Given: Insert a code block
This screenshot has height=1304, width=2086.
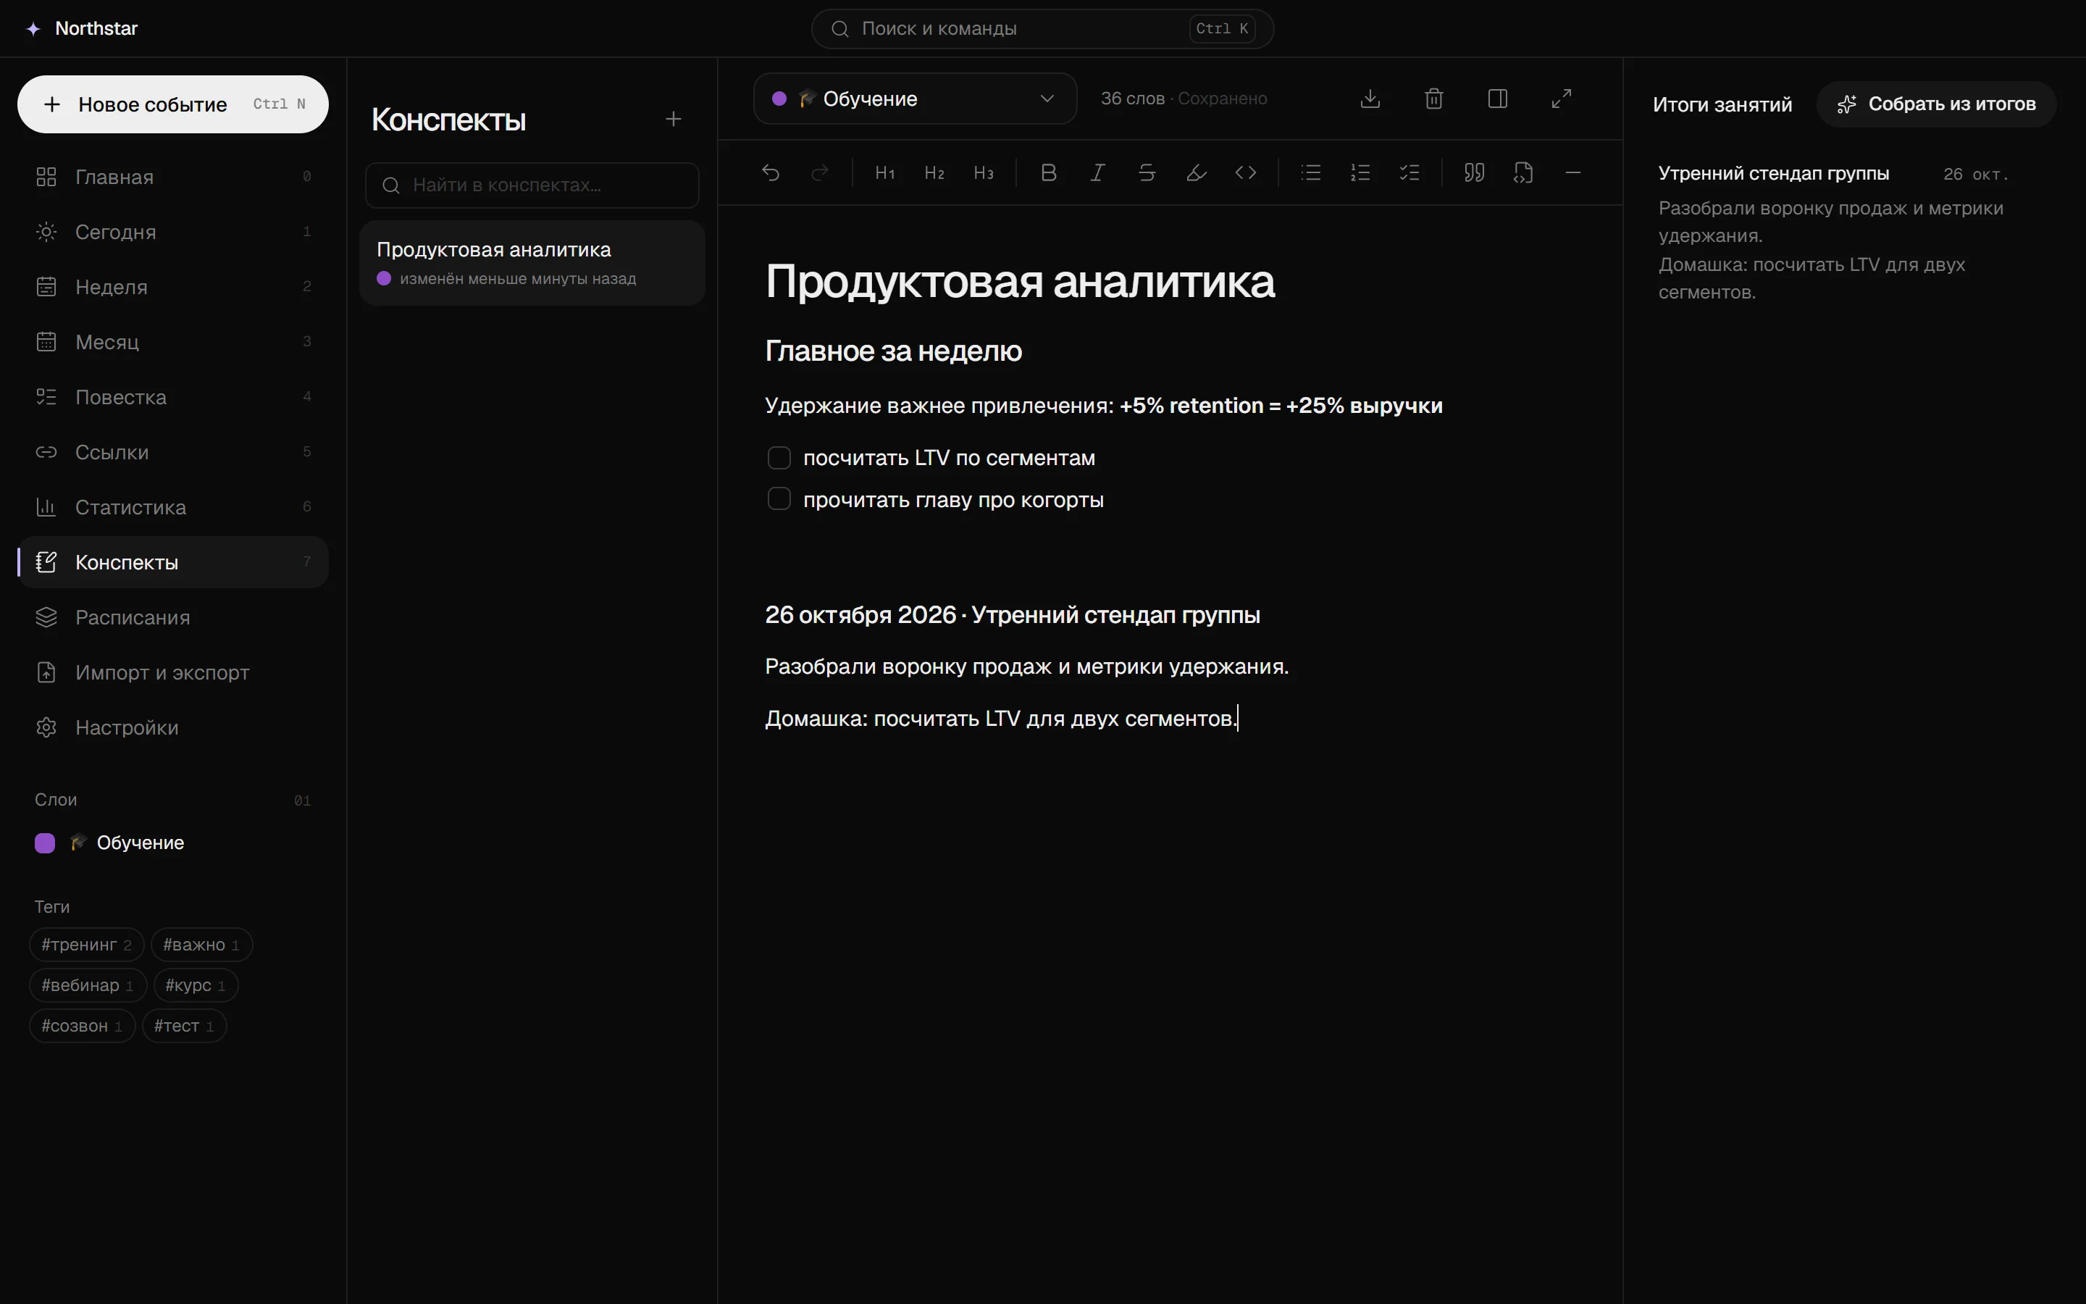Looking at the screenshot, I should coord(1523,172).
